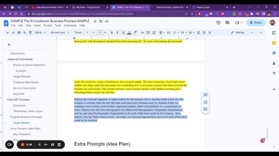279x156 pixels.
Task: Open the numbered list dropdown
Action: click(x=192, y=33)
